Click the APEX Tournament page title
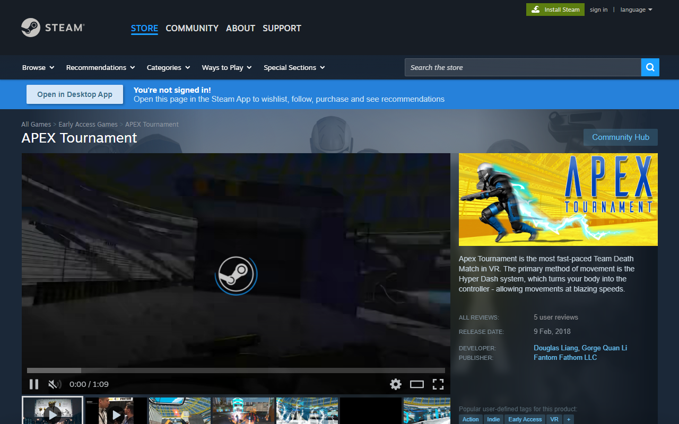 tap(79, 138)
